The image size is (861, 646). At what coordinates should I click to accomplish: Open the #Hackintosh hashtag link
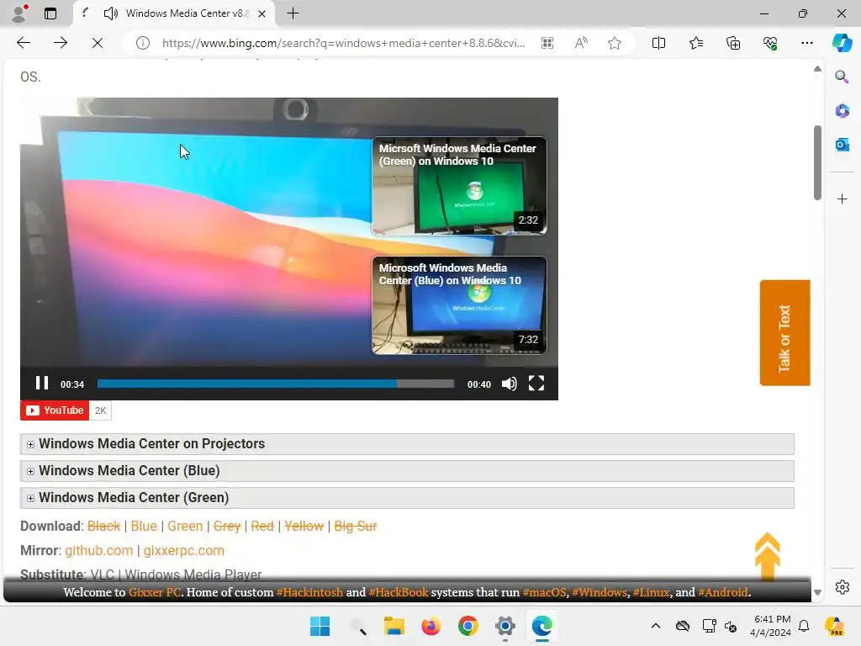coord(309,592)
